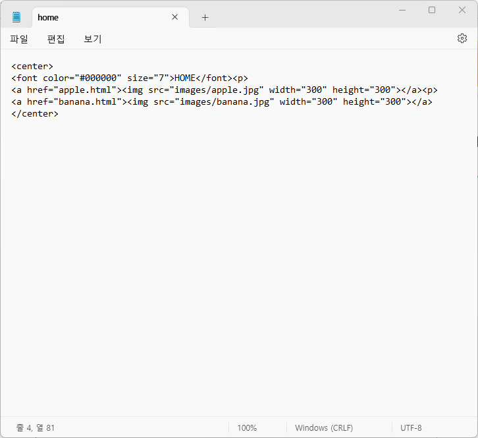Image resolution: width=478 pixels, height=438 pixels.
Task: Select the home tab
Action: (111, 17)
